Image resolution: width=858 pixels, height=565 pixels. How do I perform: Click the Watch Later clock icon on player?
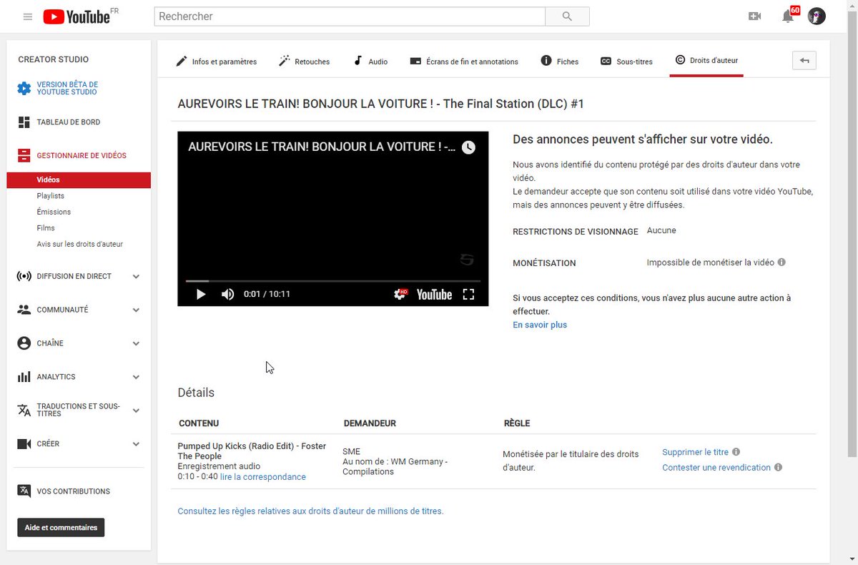pyautogui.click(x=468, y=147)
